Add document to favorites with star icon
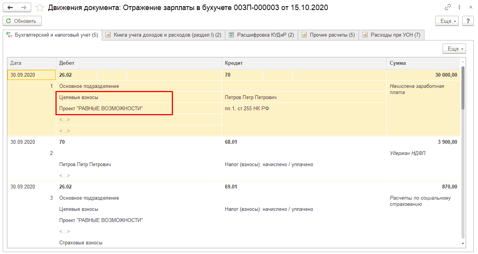 [x=39, y=8]
